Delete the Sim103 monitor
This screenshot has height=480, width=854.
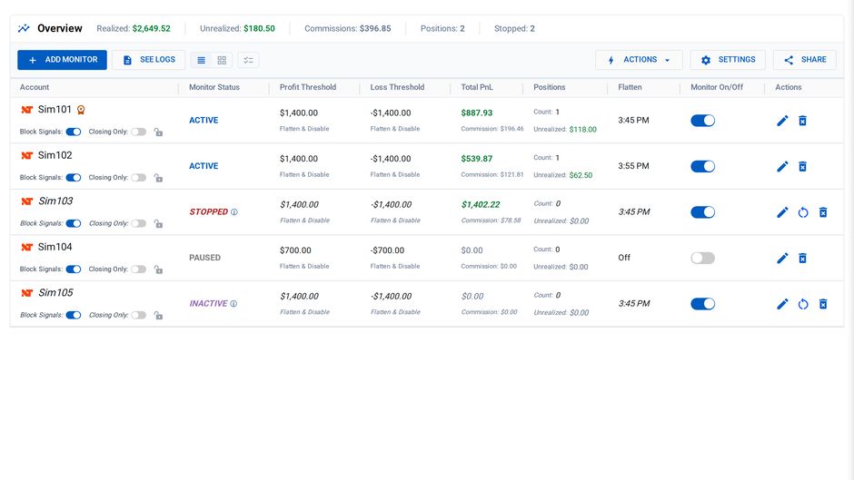(x=823, y=212)
